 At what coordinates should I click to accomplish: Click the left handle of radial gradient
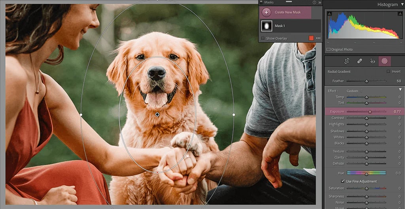click(x=81, y=115)
